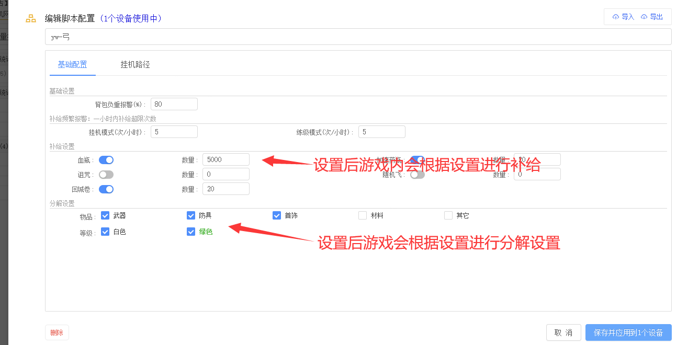
Task: Uncheck the 绿色 grade checkbox
Action: (191, 232)
